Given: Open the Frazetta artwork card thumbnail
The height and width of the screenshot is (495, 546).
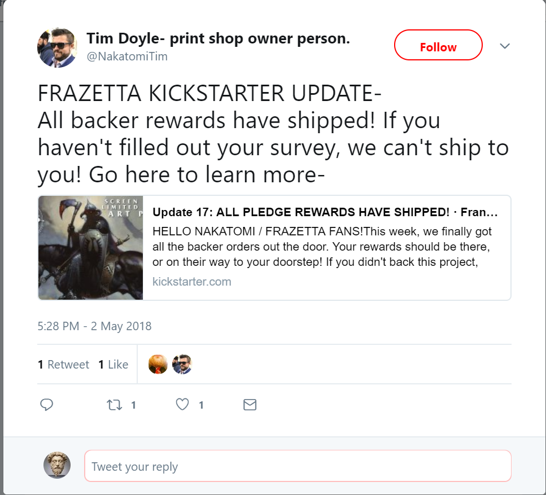Looking at the screenshot, I should [x=90, y=248].
